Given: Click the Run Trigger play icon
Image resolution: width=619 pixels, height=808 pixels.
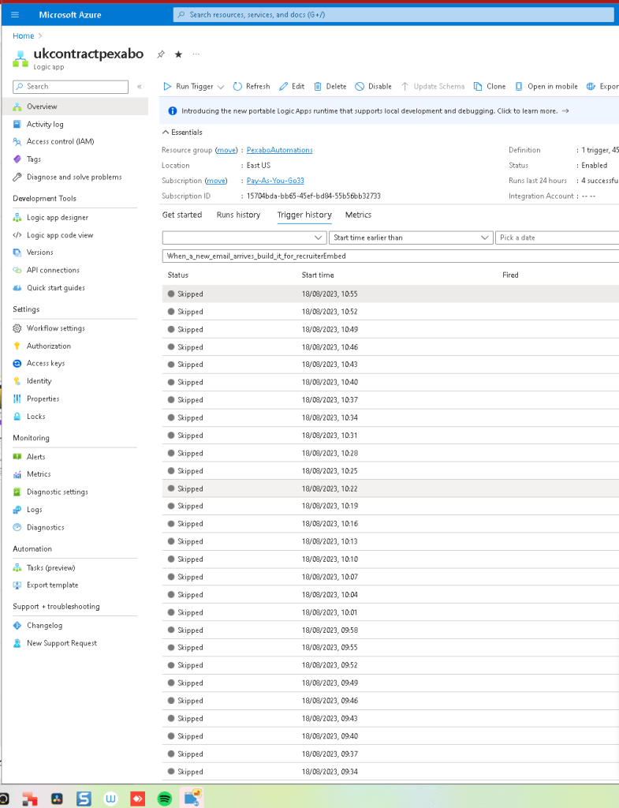Looking at the screenshot, I should click(x=167, y=87).
